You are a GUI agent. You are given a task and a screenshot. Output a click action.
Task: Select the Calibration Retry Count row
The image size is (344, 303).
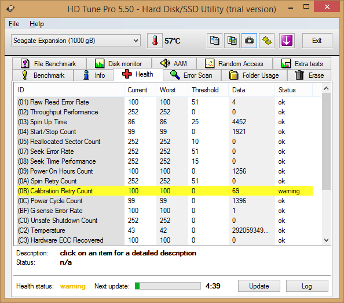pos(164,190)
